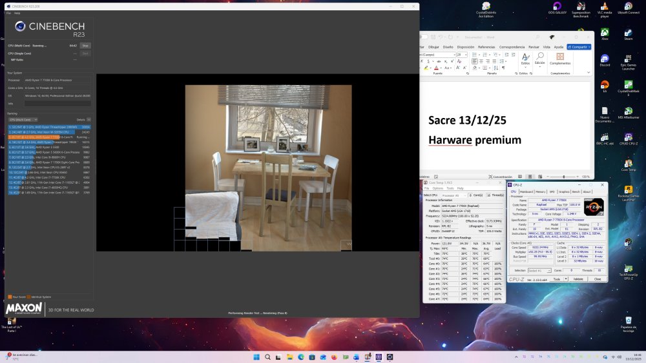Viewport: 646px width, 363px height.
Task: Open the CPU (Multi Core) ranking dropdown
Action: click(x=23, y=120)
